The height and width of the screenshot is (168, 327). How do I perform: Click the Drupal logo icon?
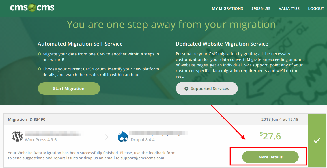tap(123, 137)
